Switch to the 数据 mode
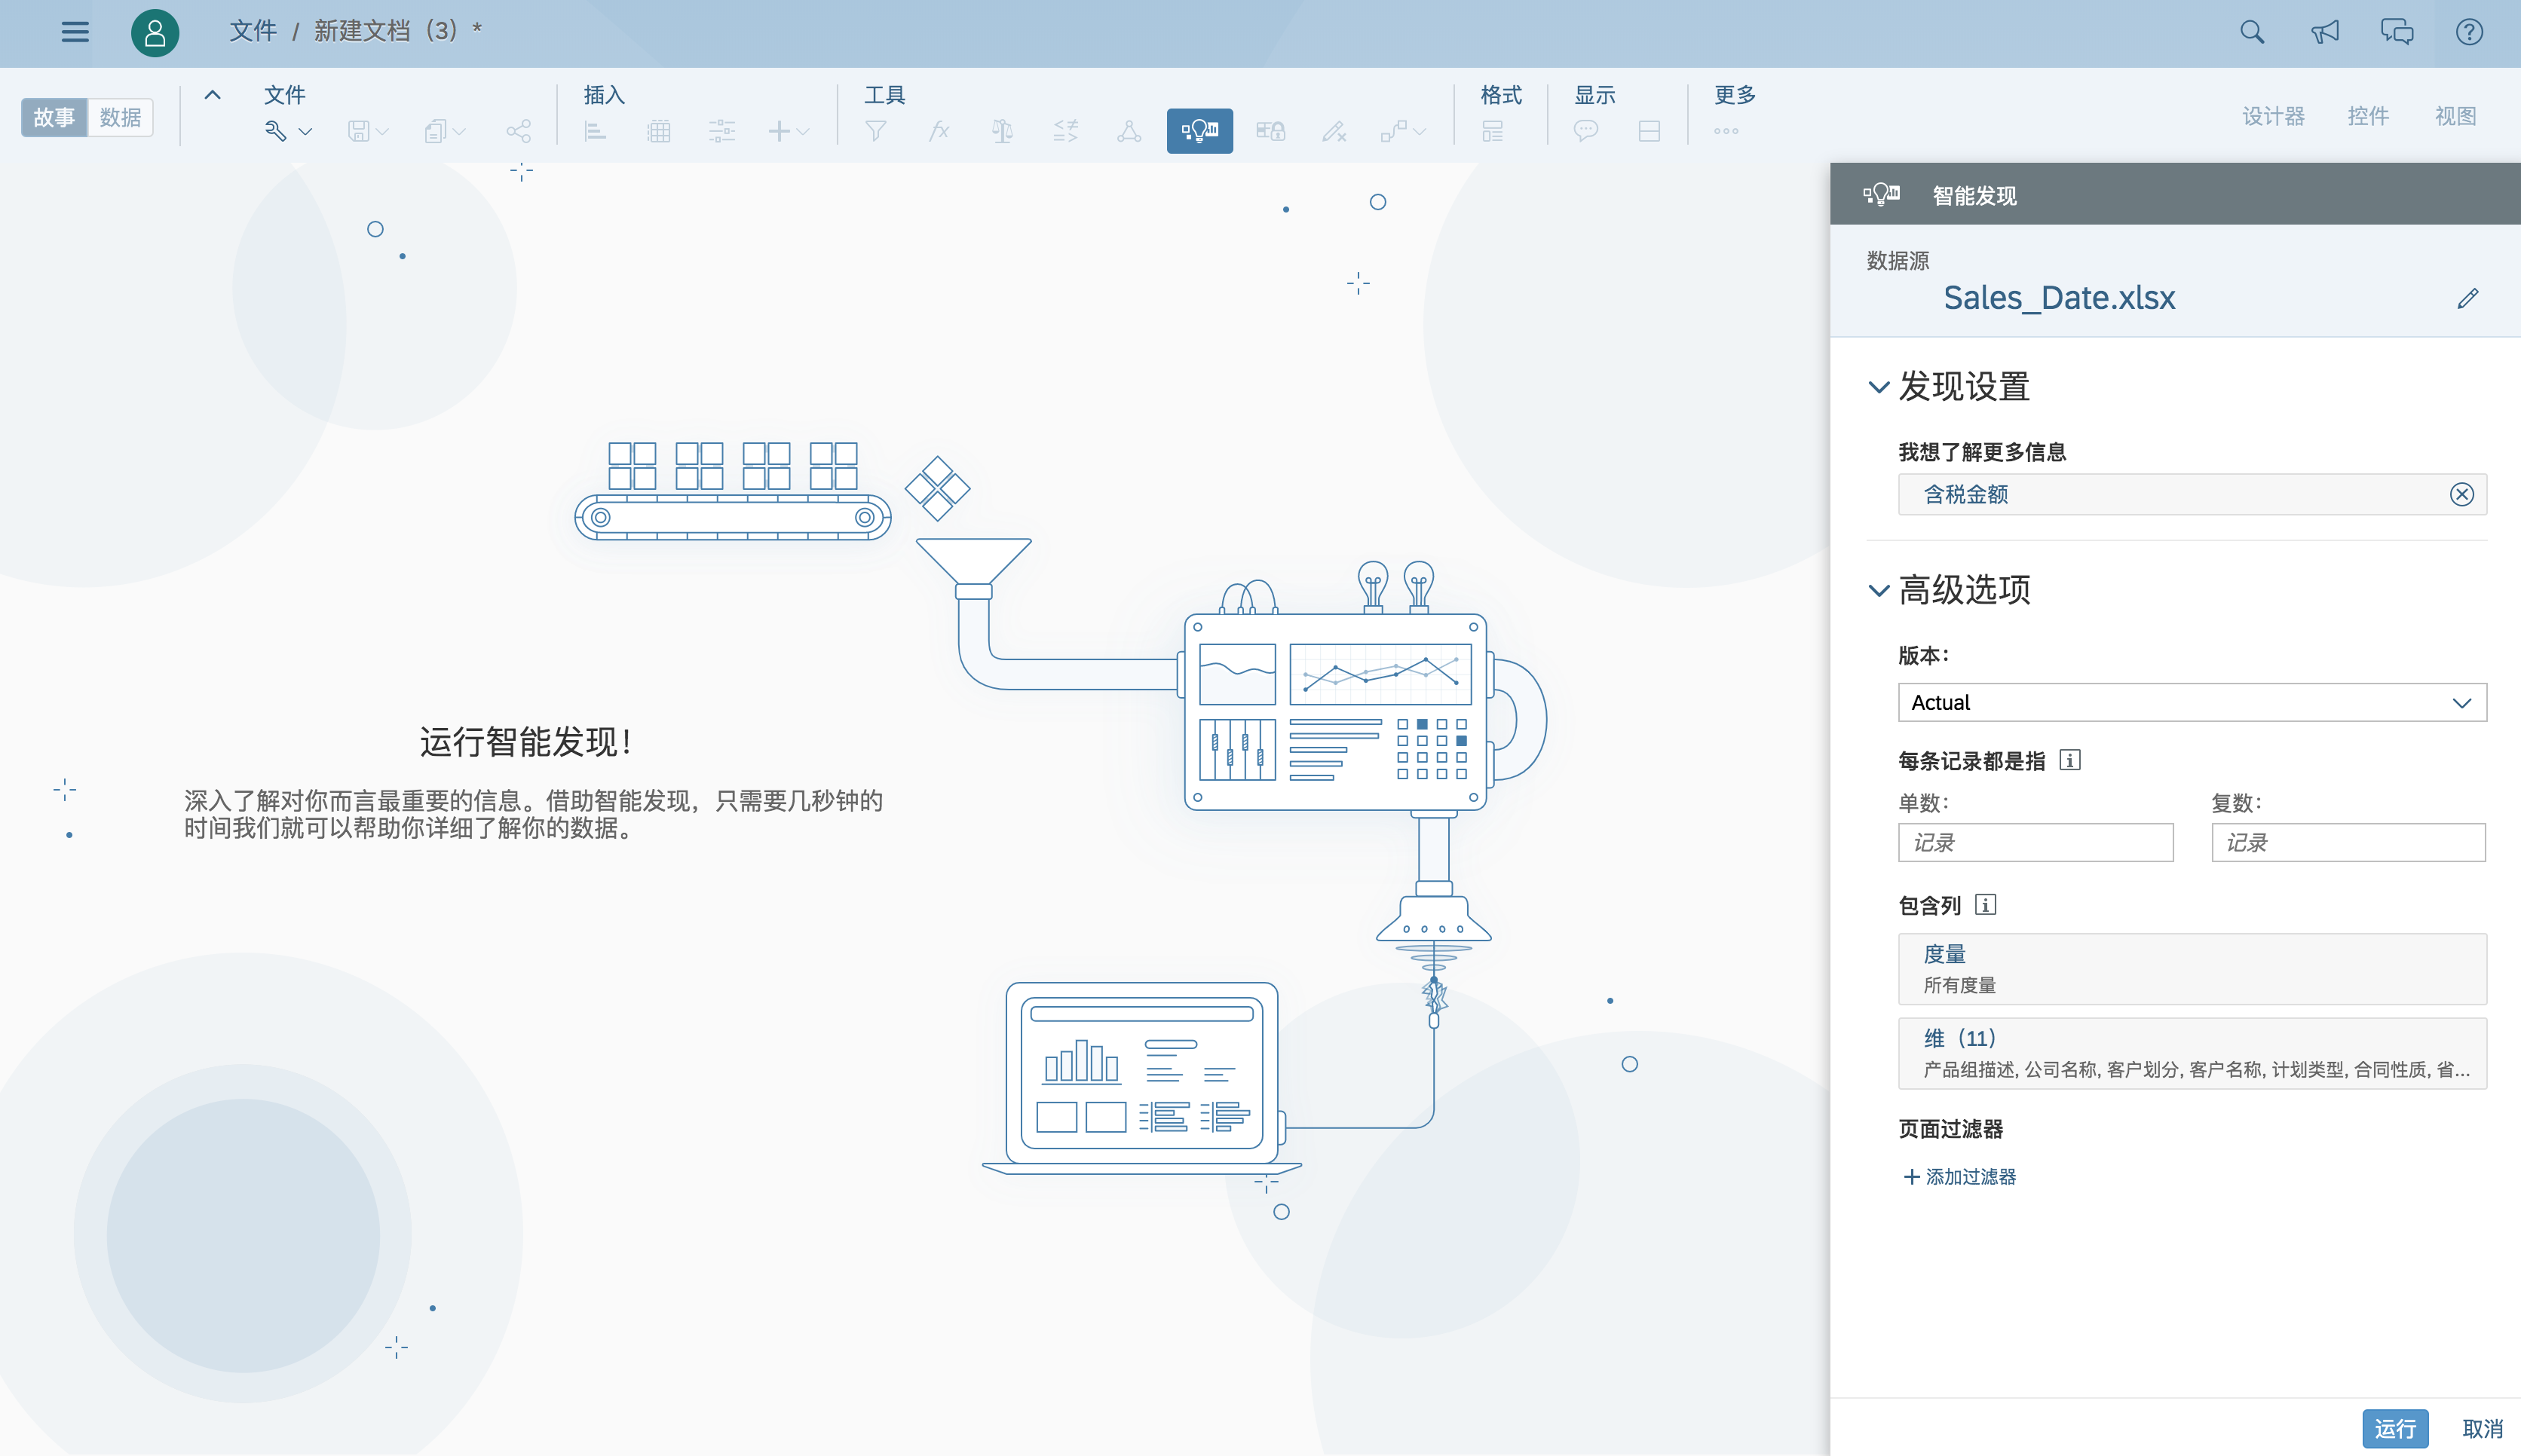Viewport: 2521px width, 1456px height. pos(120,118)
